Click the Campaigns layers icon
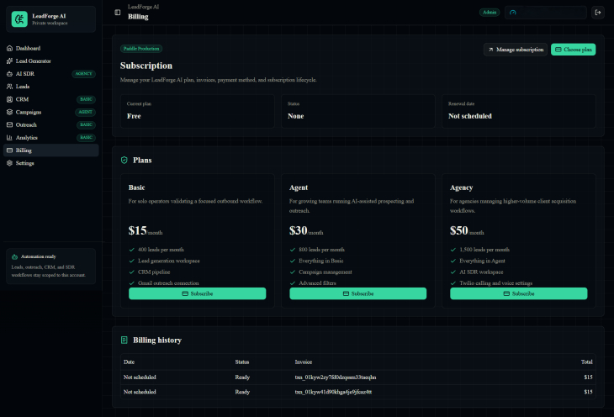The image size is (614, 417). tap(9, 112)
